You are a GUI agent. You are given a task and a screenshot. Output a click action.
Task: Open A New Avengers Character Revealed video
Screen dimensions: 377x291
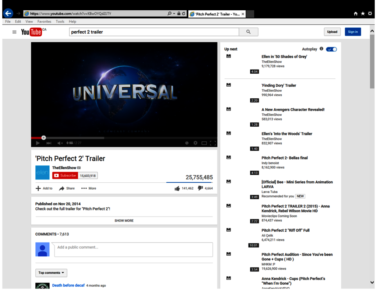(293, 109)
